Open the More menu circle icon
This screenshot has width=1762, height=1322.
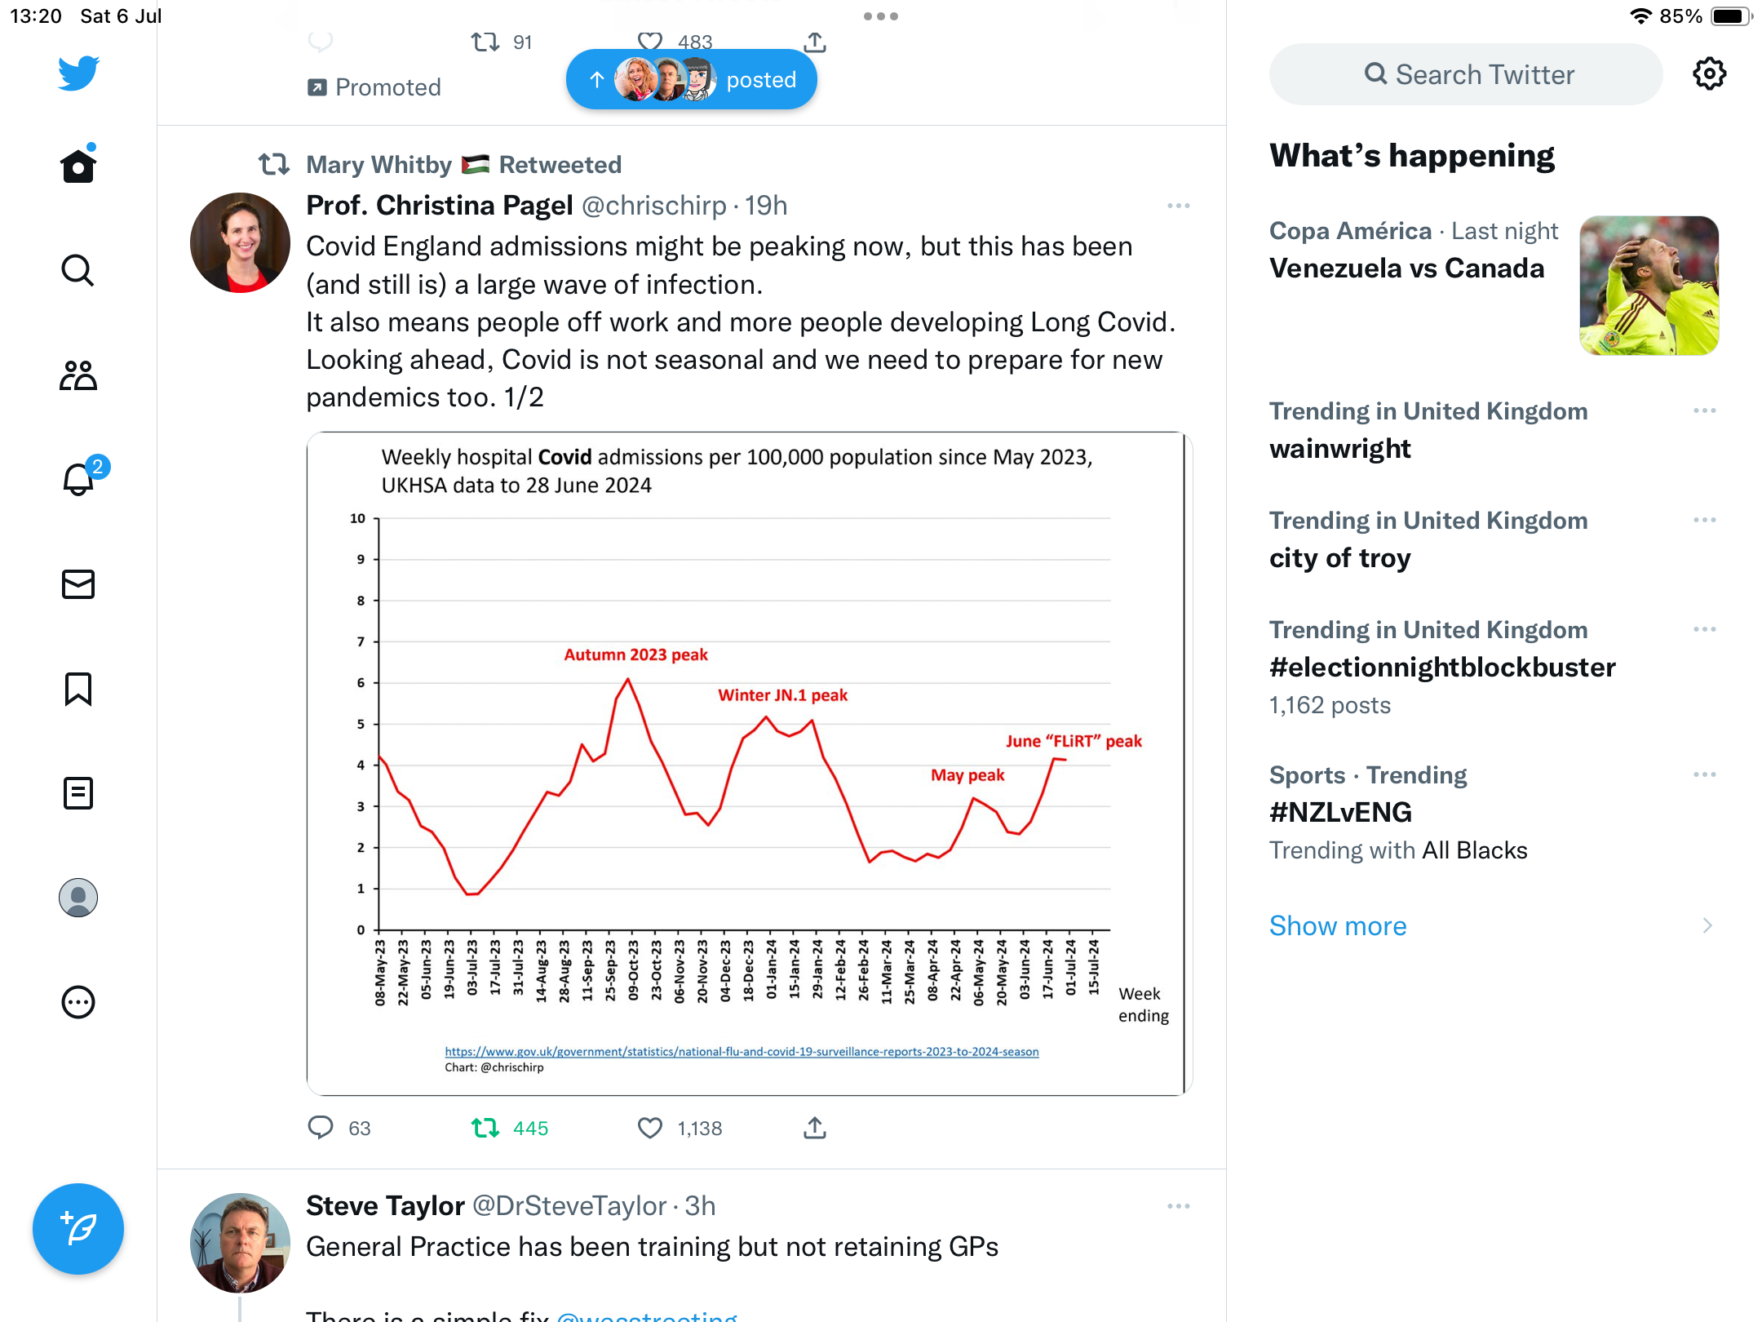point(78,1002)
